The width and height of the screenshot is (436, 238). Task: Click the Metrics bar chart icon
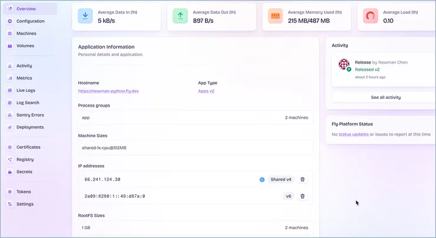[x=10, y=78]
